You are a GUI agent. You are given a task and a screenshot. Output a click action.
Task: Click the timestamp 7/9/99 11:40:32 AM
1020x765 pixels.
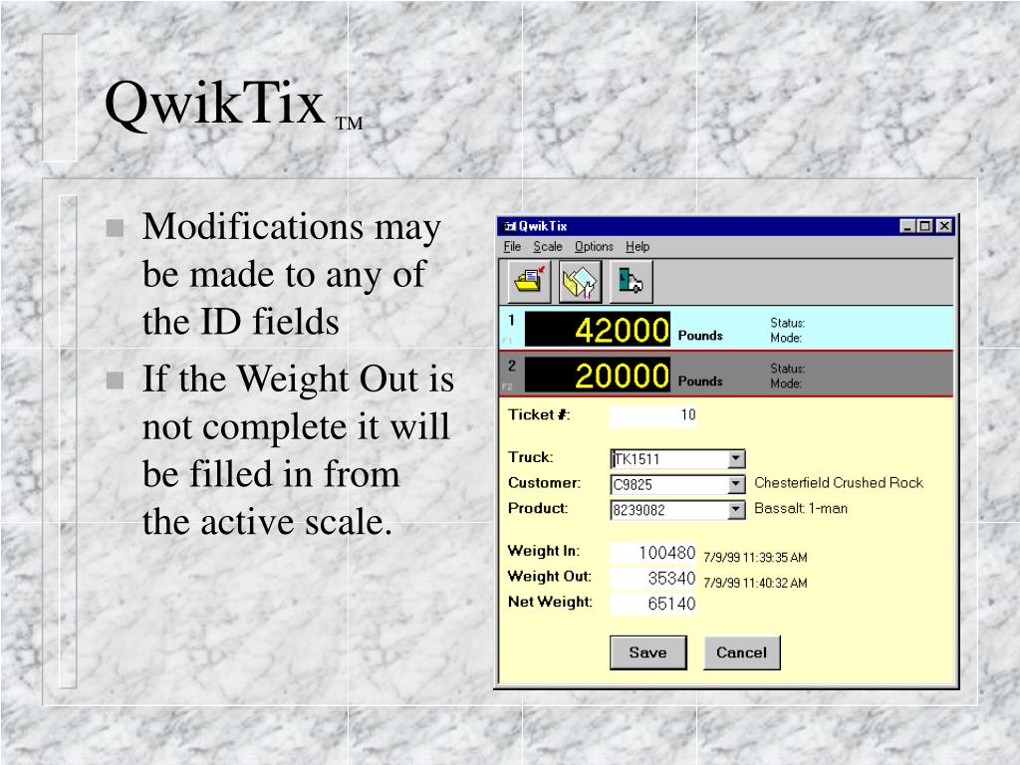pos(755,583)
